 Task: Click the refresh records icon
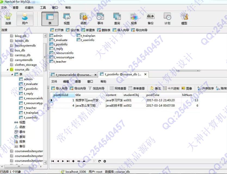[99, 161]
